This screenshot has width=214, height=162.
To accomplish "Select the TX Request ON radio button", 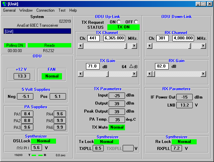I will pyautogui.click(x=118, y=22).
